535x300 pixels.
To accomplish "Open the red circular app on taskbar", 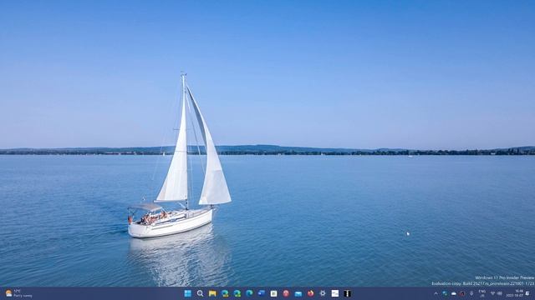I will (x=286, y=293).
